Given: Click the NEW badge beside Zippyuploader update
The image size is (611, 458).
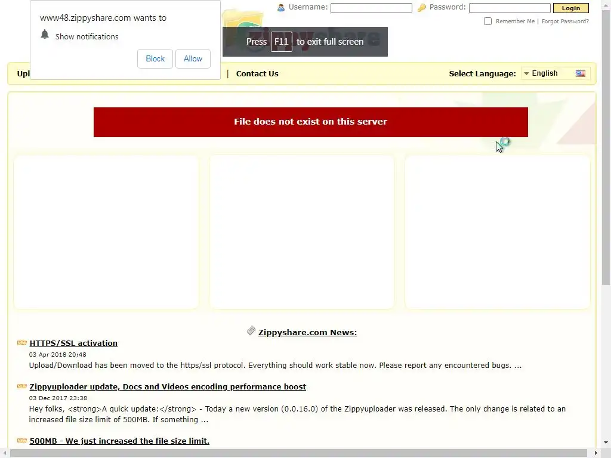Looking at the screenshot, I should (x=22, y=386).
